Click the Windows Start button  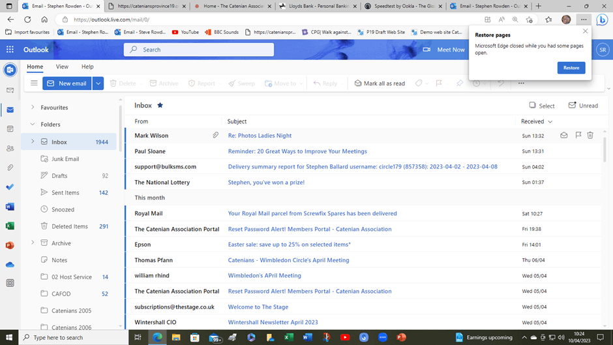pyautogui.click(x=9, y=337)
